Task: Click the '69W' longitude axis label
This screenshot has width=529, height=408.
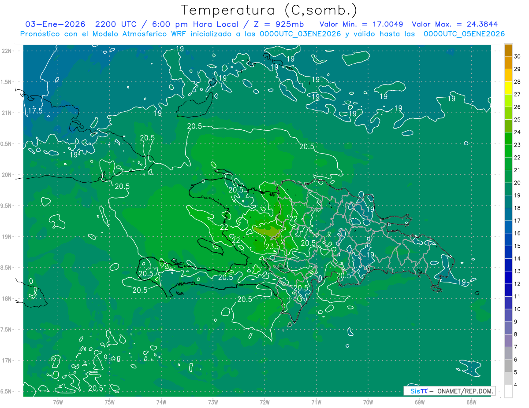Action: 420,402
